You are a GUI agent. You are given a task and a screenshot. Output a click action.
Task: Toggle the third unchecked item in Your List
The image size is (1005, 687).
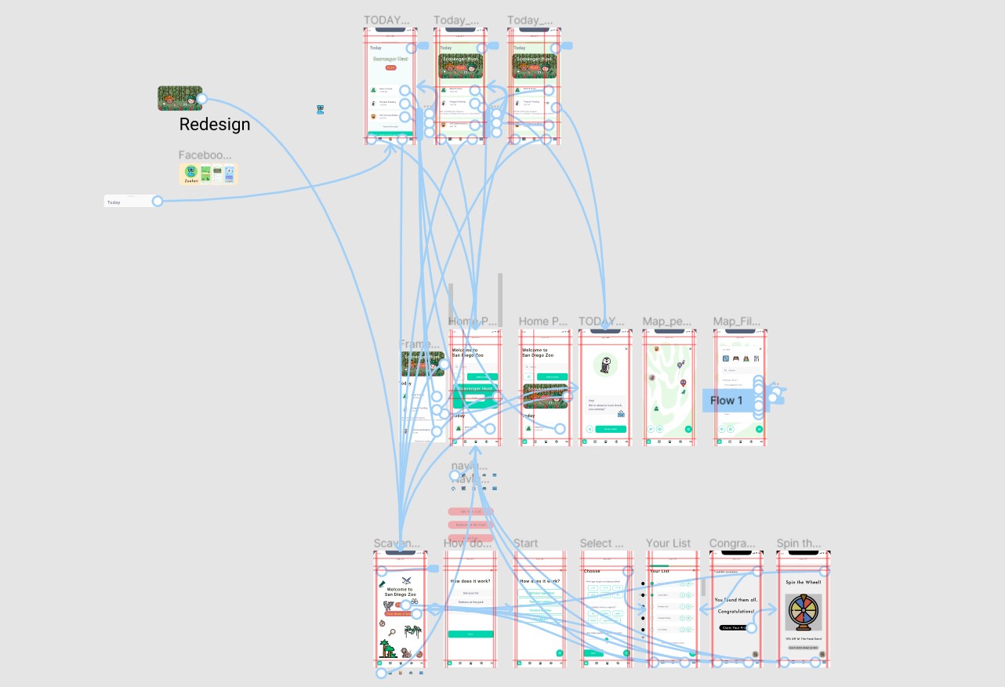pos(651,607)
